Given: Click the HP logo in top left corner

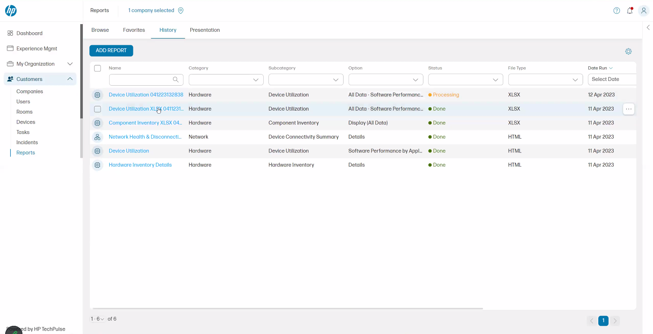Looking at the screenshot, I should pyautogui.click(x=11, y=10).
